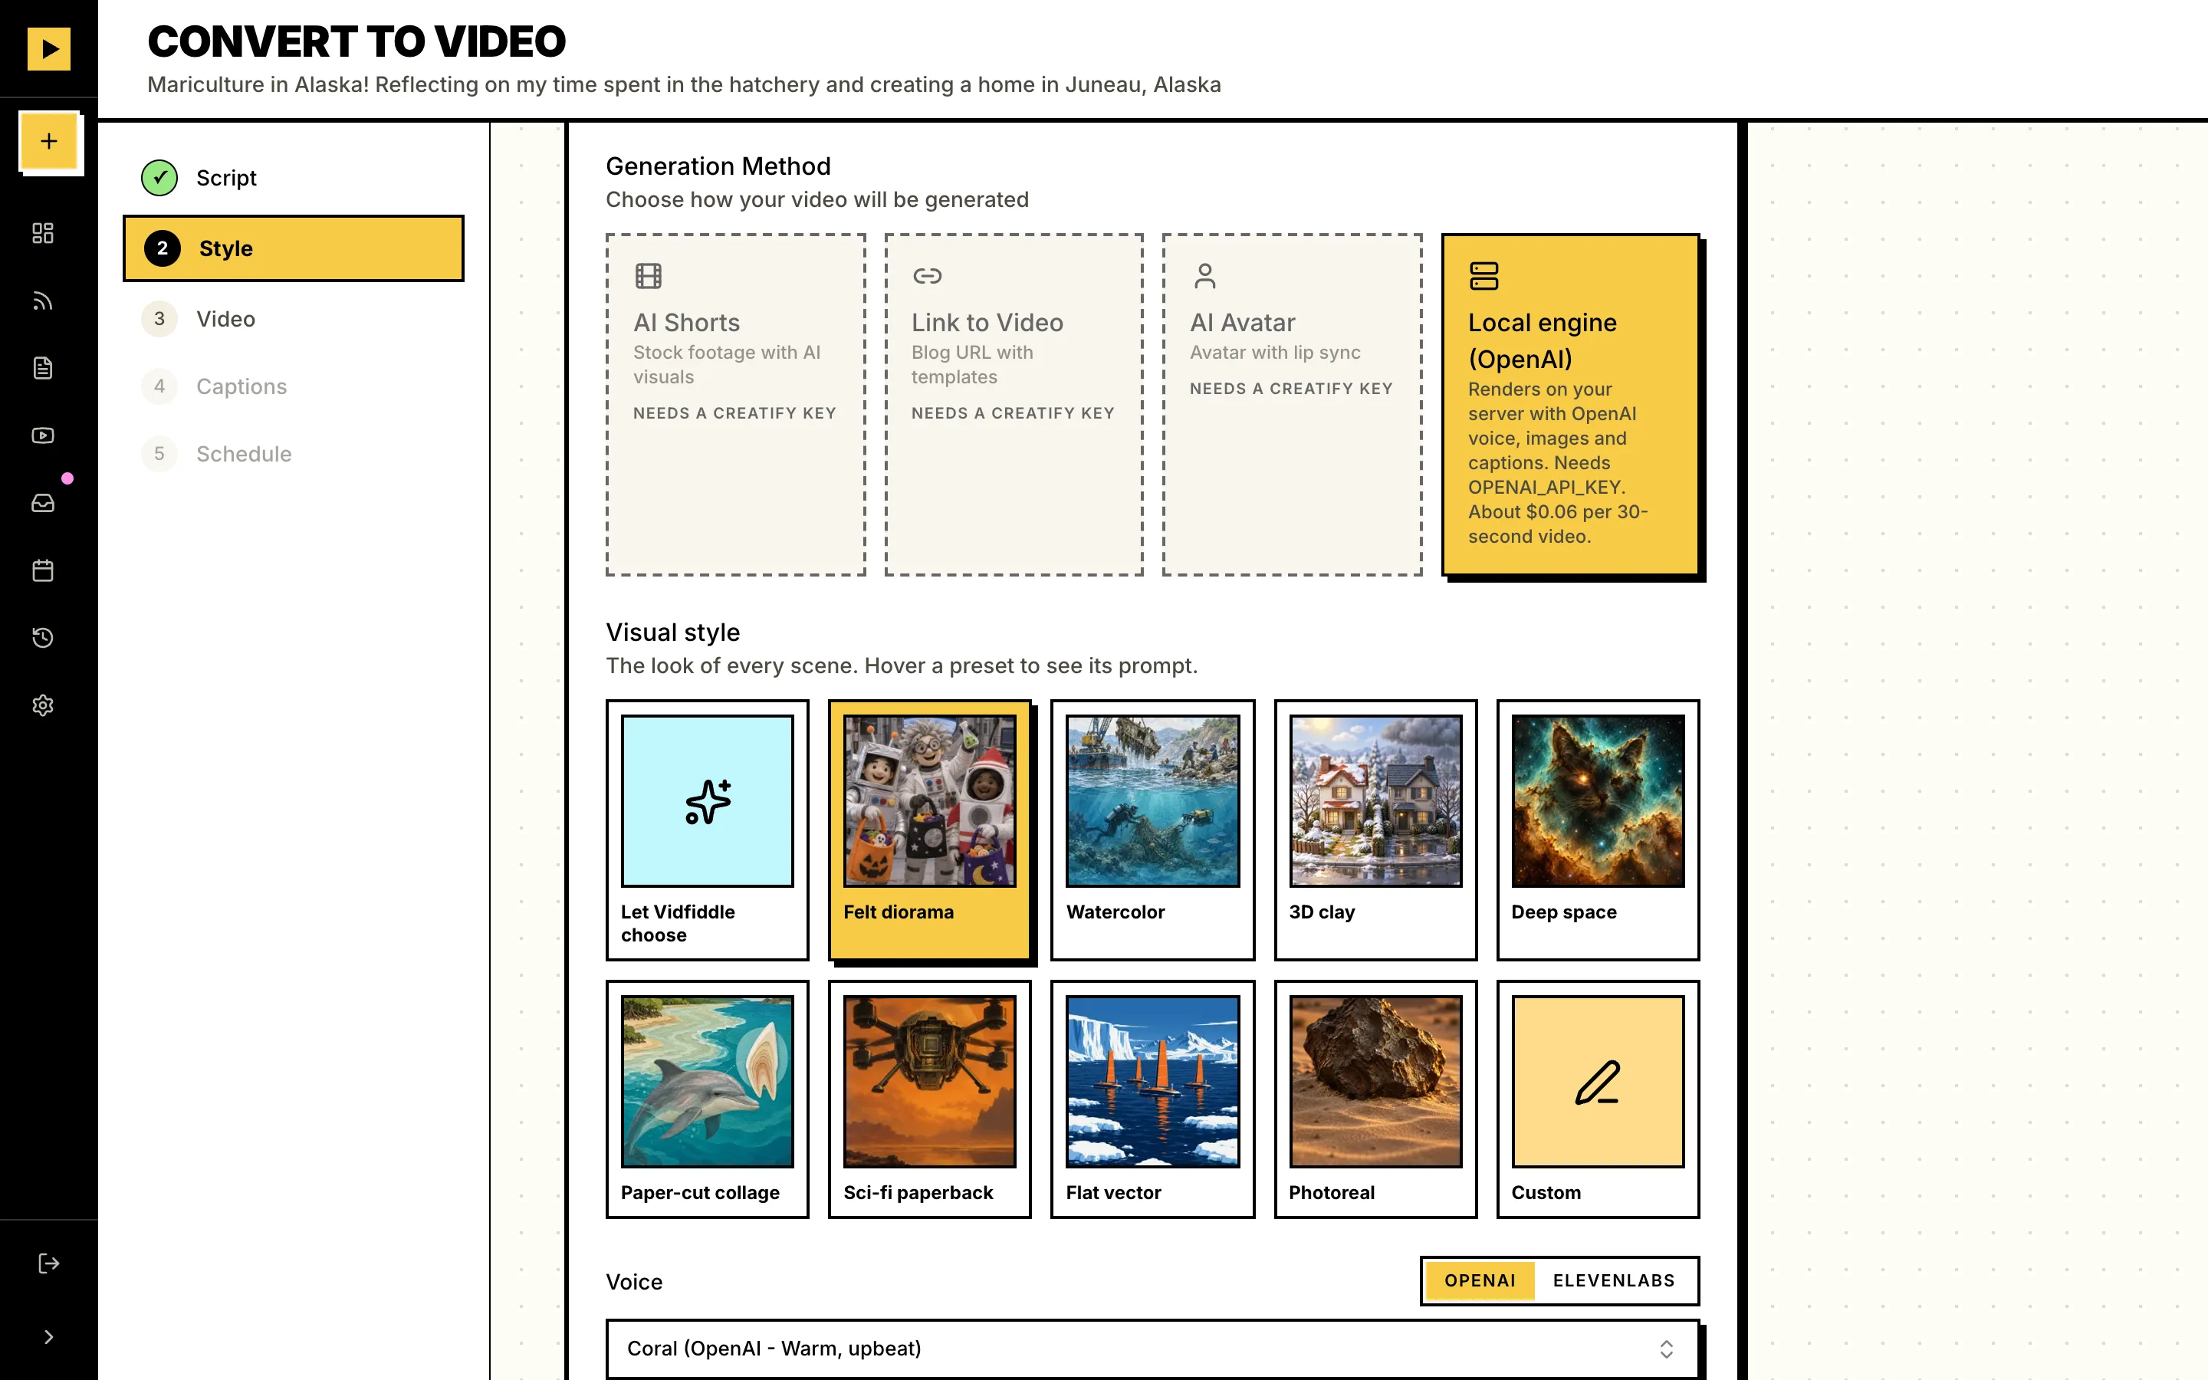
Task: Select the Photoreal style
Action: [1375, 1099]
